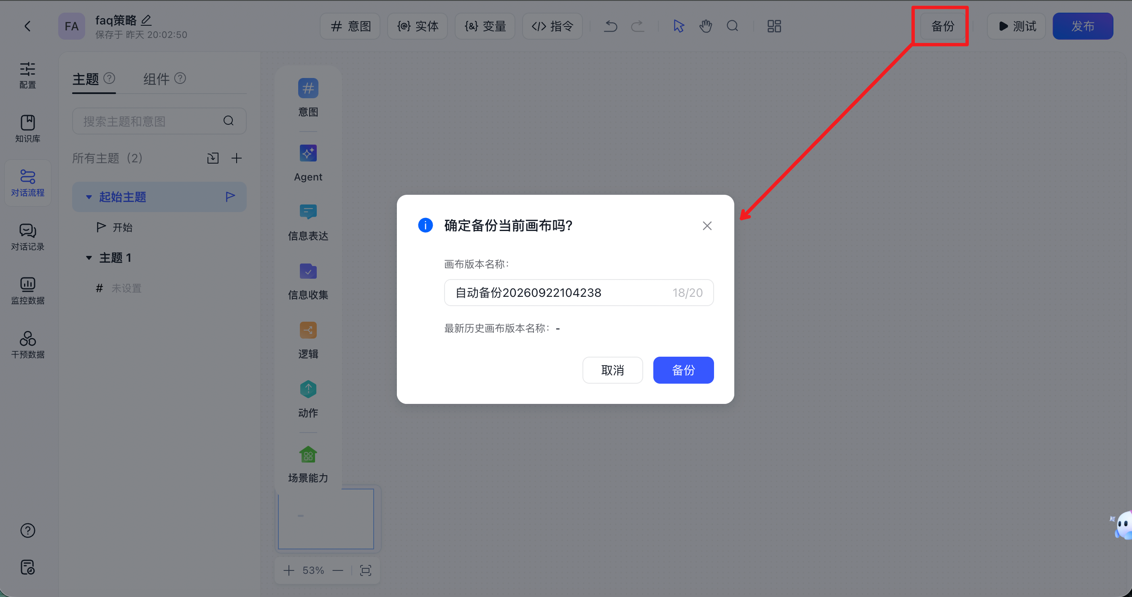Screen dimensions: 1132x597
Task: Select the 信息收集 node in palette
Action: click(x=308, y=281)
